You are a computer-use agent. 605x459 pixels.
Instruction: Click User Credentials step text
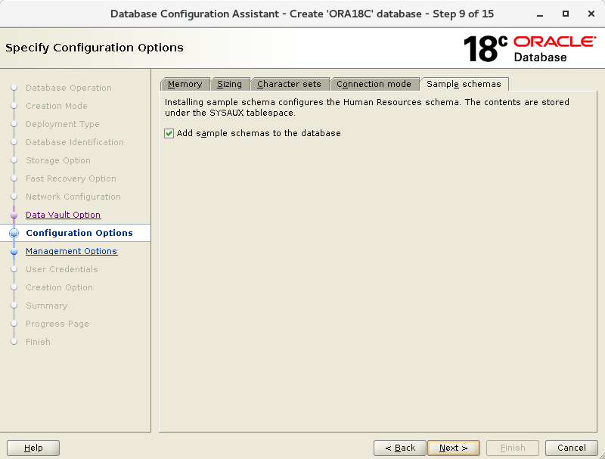[62, 269]
